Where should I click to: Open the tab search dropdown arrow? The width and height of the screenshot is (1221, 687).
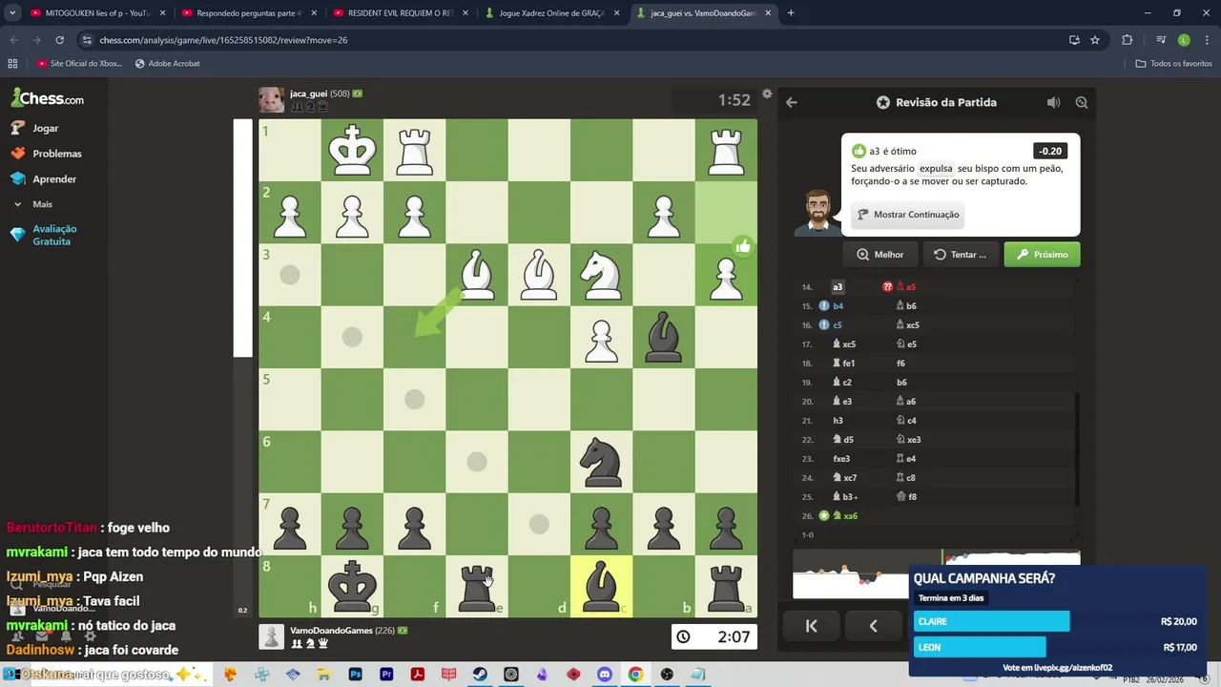click(12, 13)
